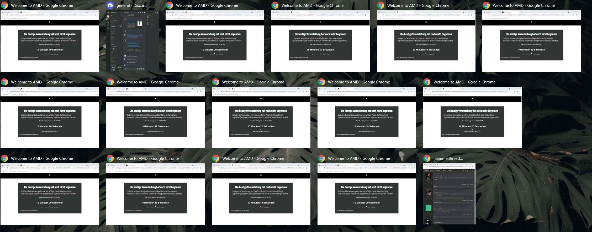This screenshot has width=592, height=232.
Task: Click the Discord app icon
Action: click(110, 5)
